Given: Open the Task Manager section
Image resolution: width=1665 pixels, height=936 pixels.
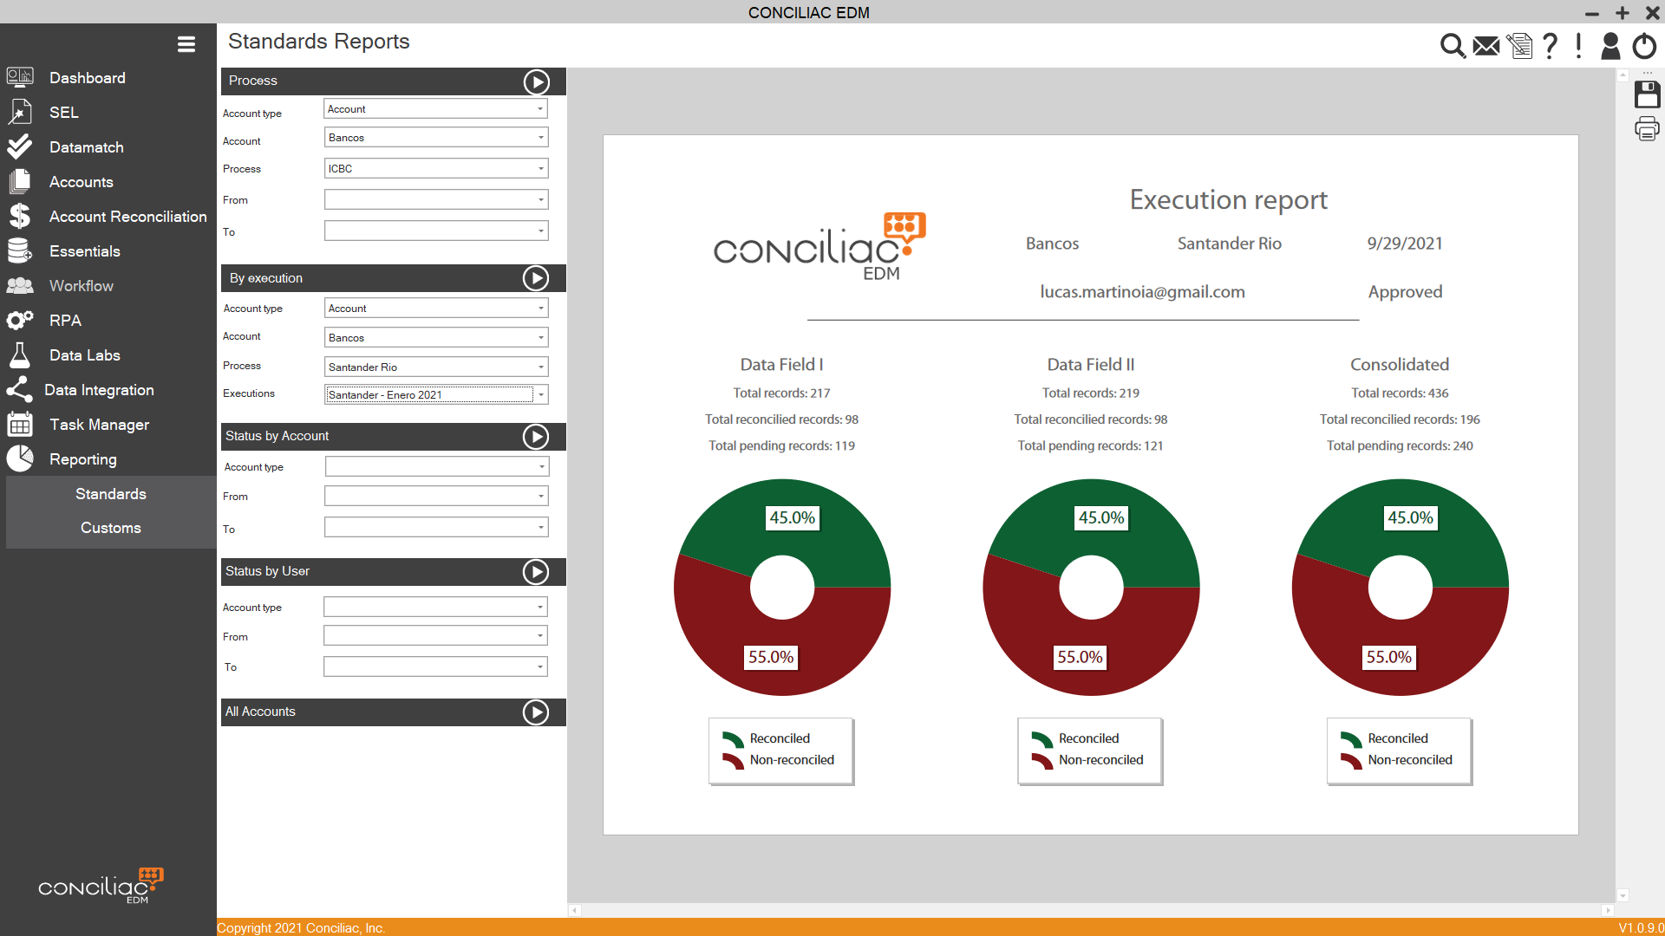Looking at the screenshot, I should (99, 425).
